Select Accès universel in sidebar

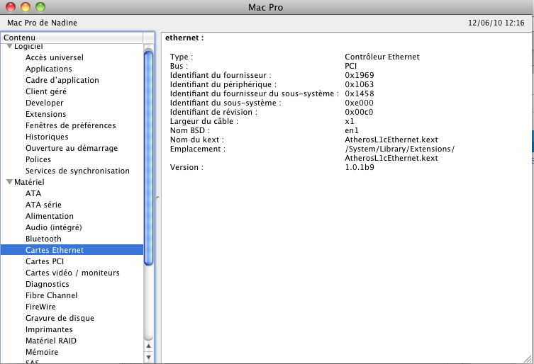[x=54, y=57]
